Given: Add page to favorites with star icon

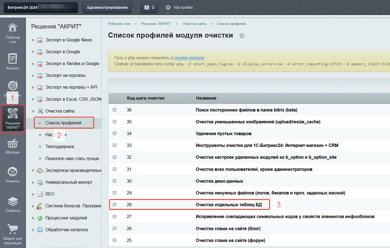Looking at the screenshot, I should (242, 36).
